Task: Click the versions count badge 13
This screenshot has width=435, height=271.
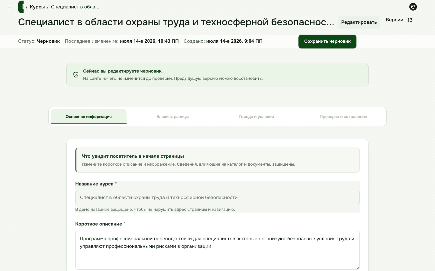Action: click(x=410, y=20)
